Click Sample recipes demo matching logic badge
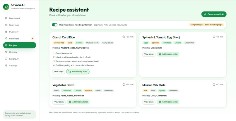This screenshot has width=236, height=121. coord(206,25)
